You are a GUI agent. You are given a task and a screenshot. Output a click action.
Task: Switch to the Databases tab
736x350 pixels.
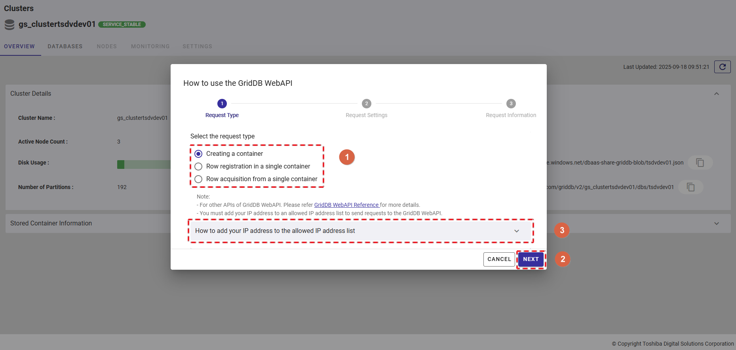(65, 46)
